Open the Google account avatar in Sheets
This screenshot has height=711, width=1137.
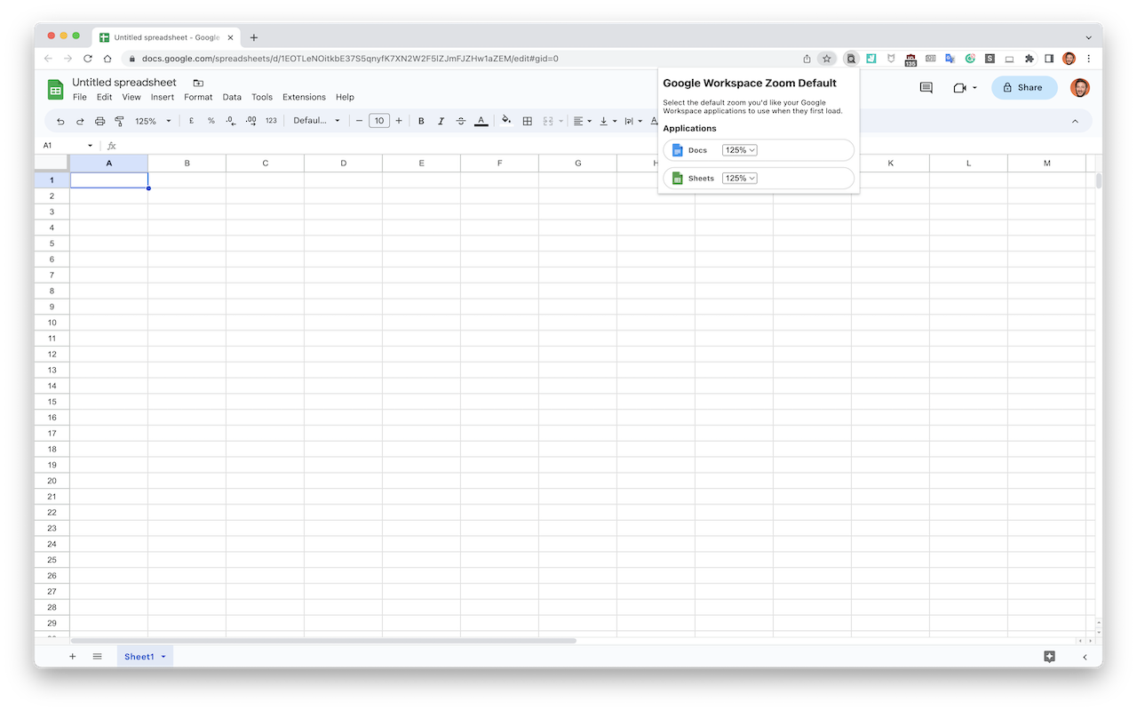tap(1080, 88)
